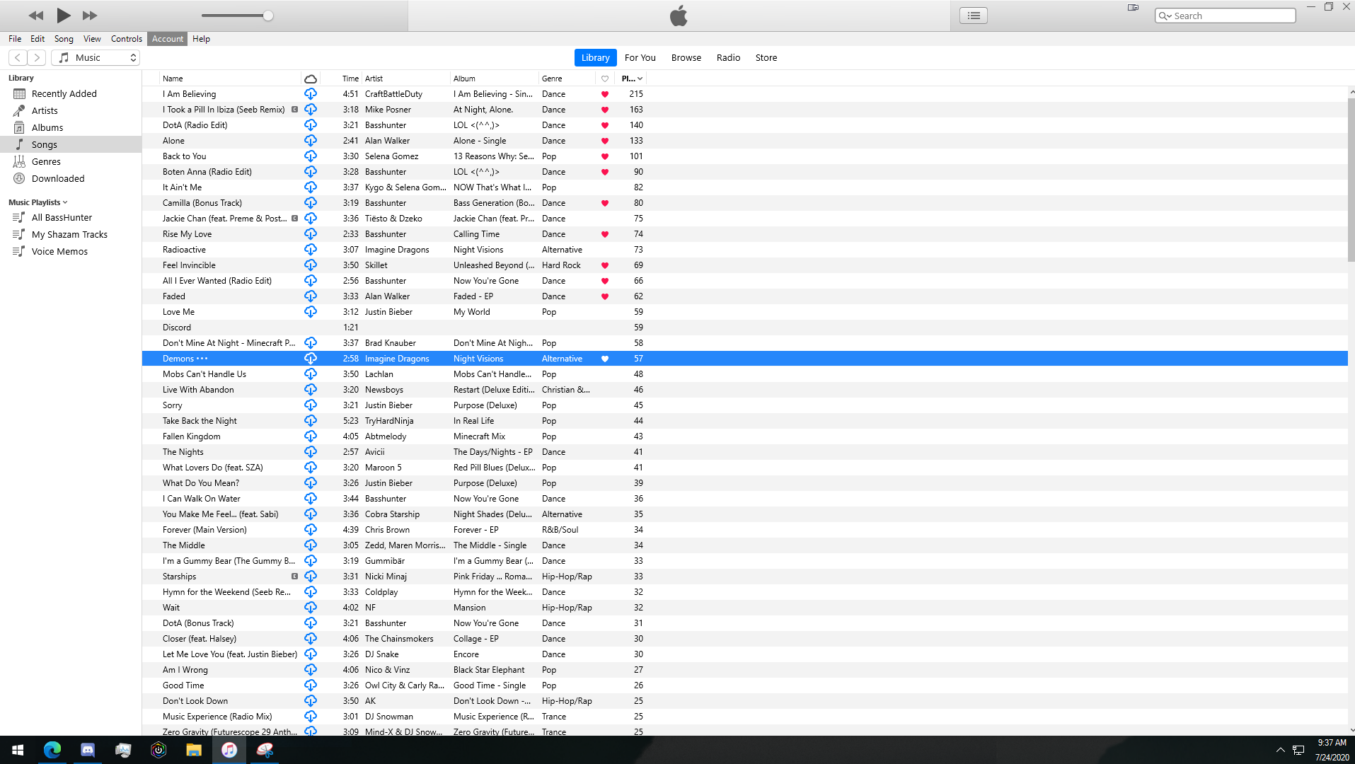Download Good Time from iCloud
1355x764 pixels.
[x=311, y=685]
